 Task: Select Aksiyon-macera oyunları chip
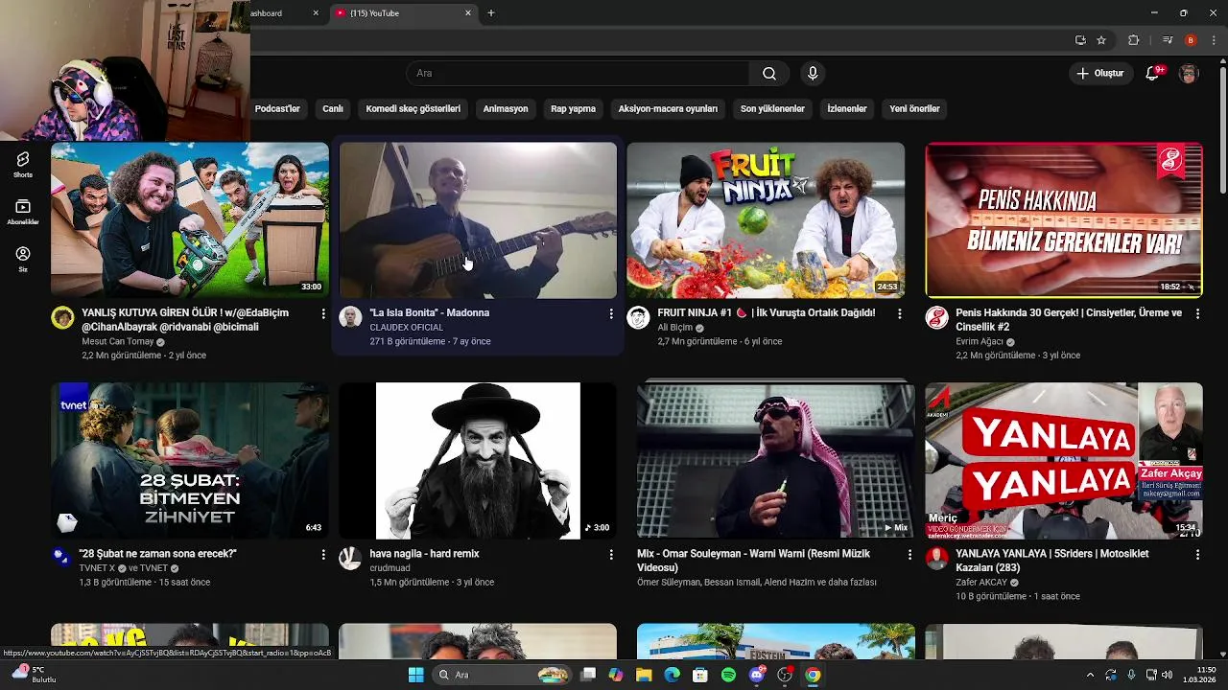[x=668, y=108]
